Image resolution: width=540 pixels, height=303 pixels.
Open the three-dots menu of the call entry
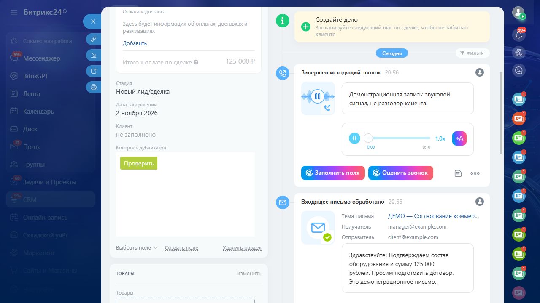(475, 173)
